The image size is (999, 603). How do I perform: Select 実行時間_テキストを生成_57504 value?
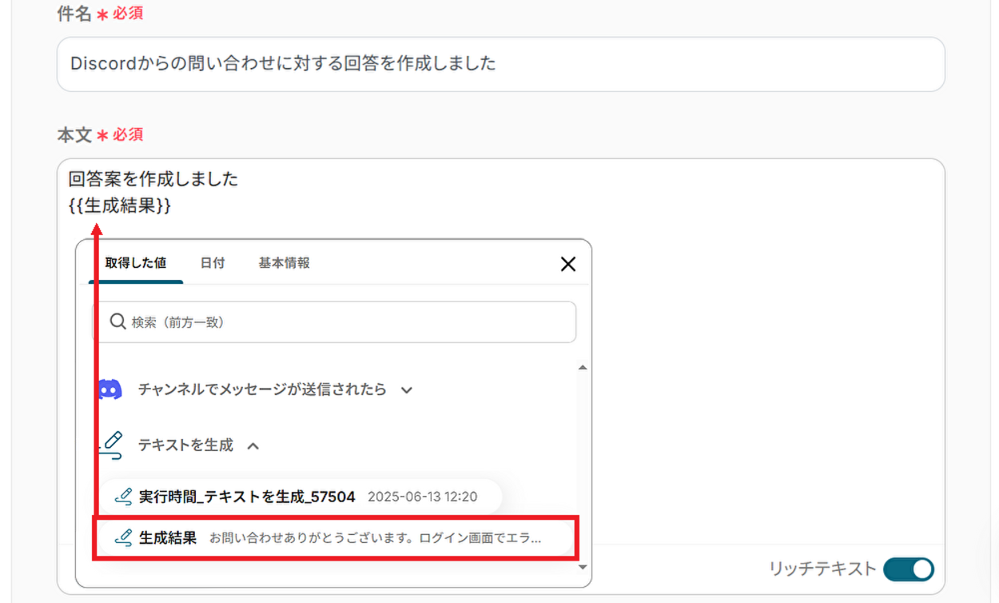coord(300,497)
